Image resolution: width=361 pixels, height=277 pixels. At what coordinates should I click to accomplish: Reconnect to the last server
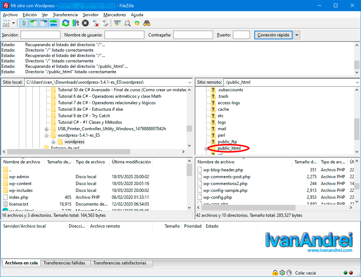(x=105, y=23)
